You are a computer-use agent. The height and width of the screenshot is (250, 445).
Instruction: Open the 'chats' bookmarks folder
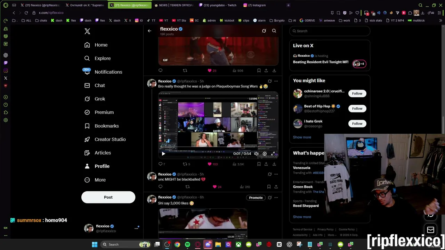(41, 20)
